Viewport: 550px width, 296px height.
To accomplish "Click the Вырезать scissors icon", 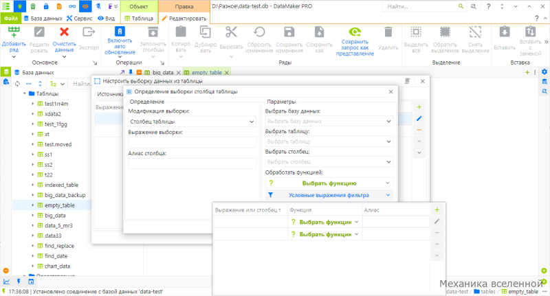I will pos(231,32).
